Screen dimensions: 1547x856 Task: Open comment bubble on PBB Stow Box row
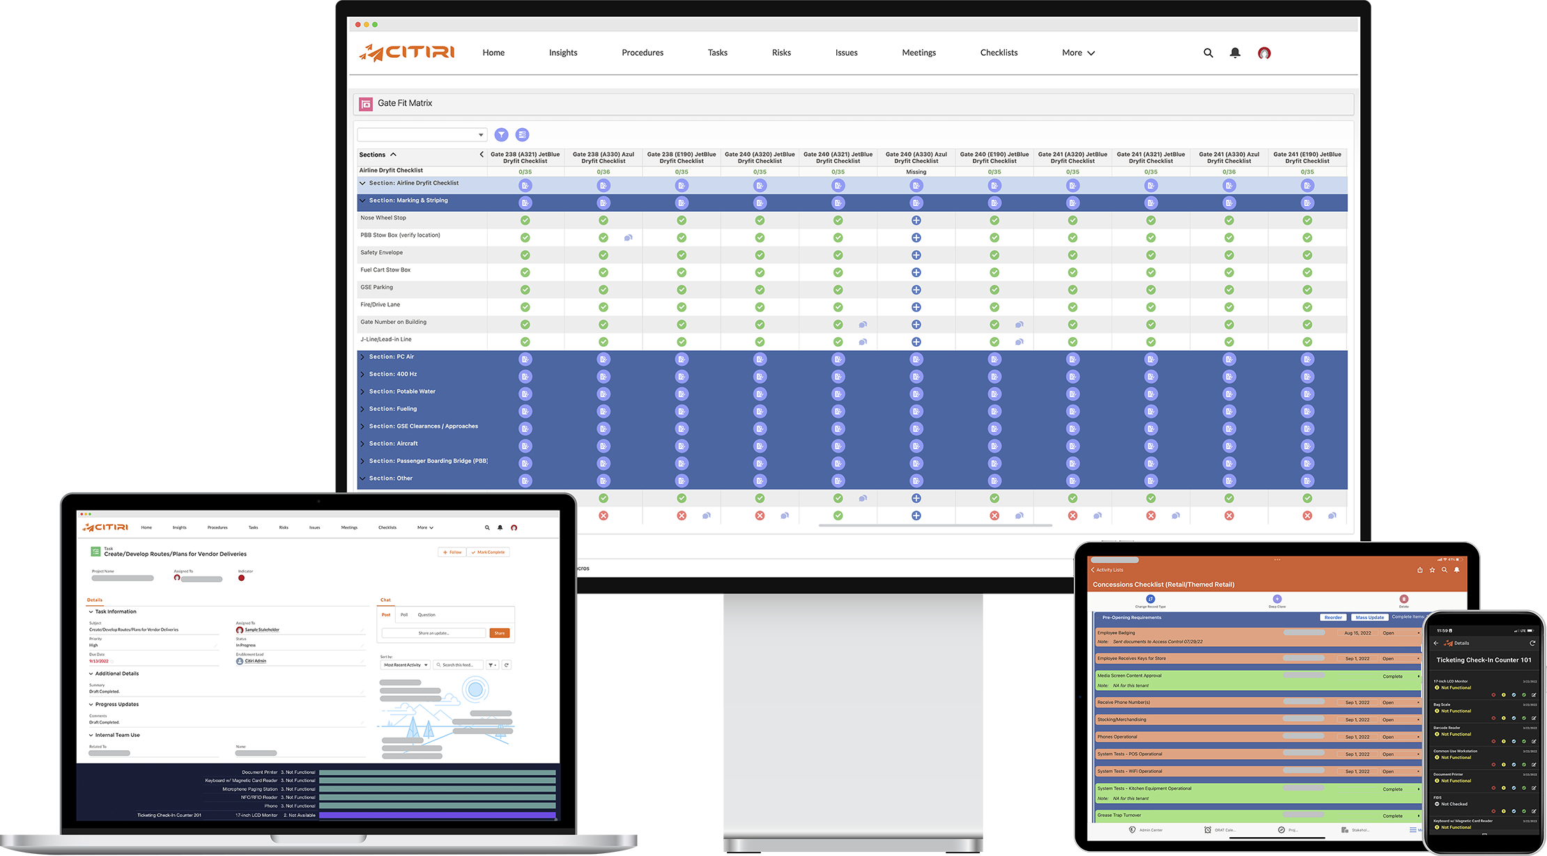628,238
